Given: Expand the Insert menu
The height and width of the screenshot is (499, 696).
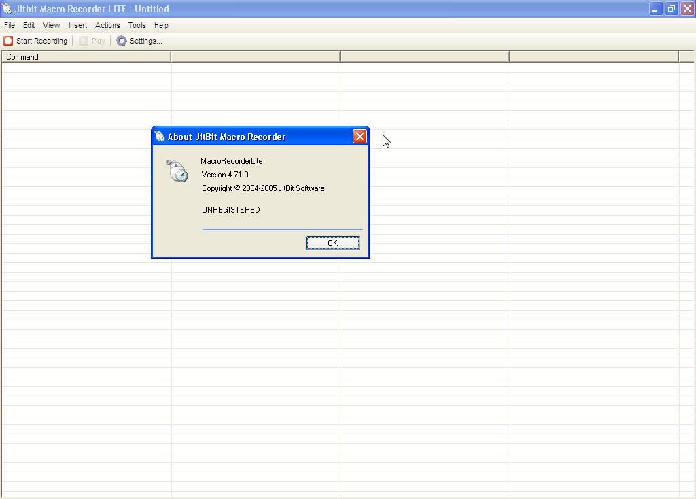Looking at the screenshot, I should 77,25.
